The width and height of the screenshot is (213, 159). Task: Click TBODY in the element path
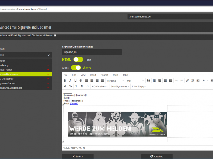click(x=74, y=148)
